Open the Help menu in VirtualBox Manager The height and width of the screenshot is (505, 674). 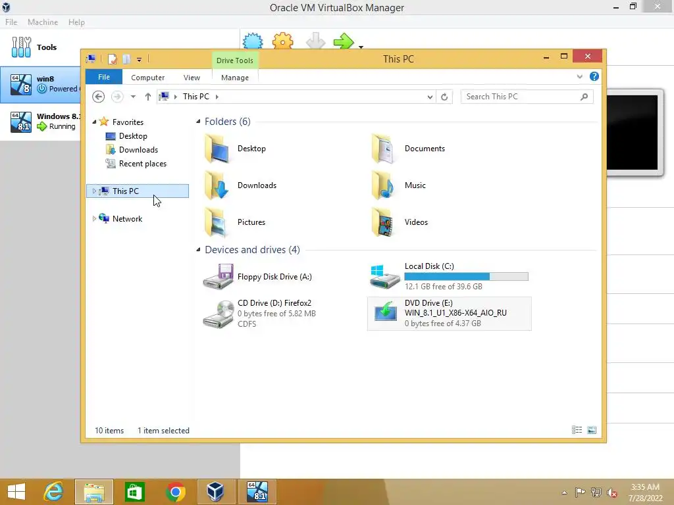(76, 22)
